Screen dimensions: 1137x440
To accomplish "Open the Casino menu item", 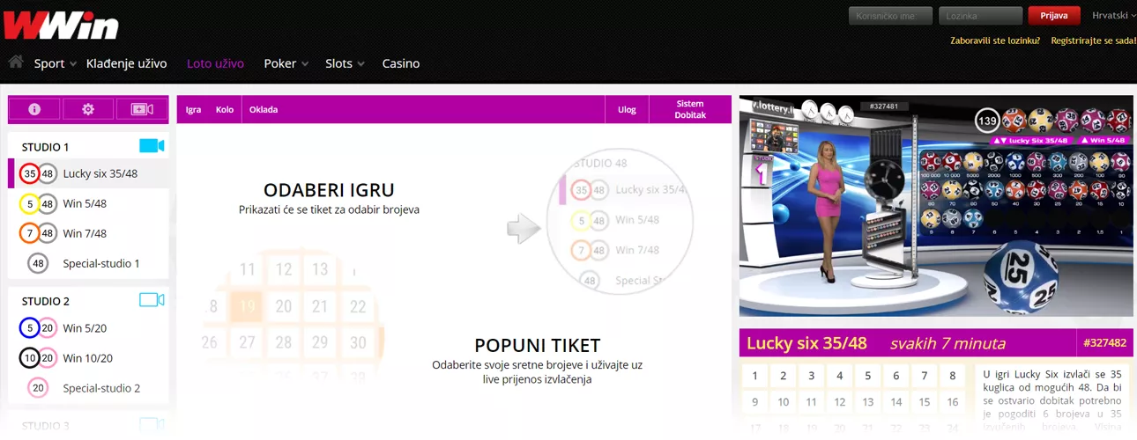I will click(x=401, y=63).
